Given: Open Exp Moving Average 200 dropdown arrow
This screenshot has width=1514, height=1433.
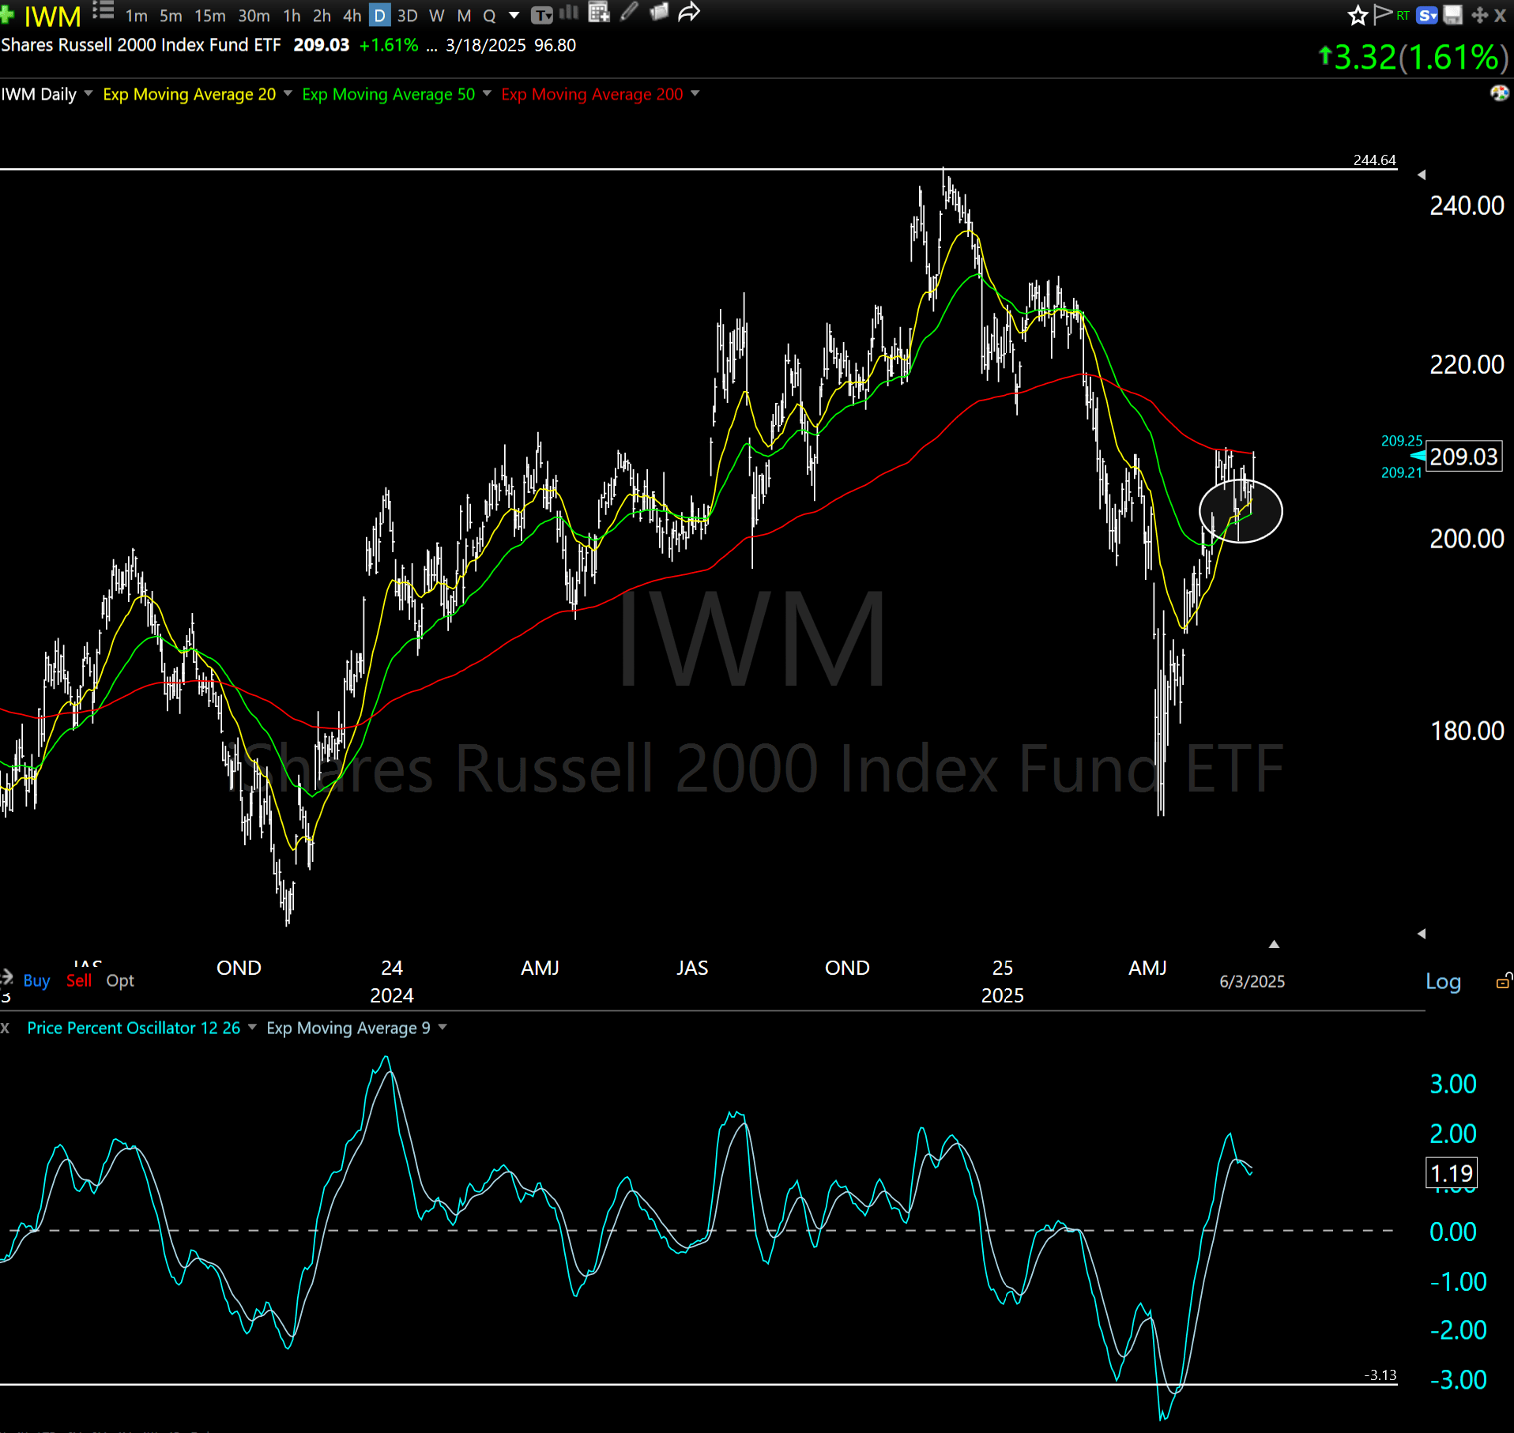Looking at the screenshot, I should pos(695,94).
